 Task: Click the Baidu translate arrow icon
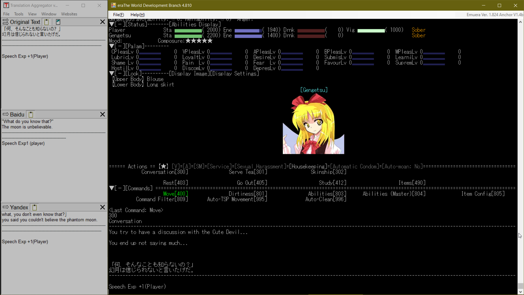point(5,114)
